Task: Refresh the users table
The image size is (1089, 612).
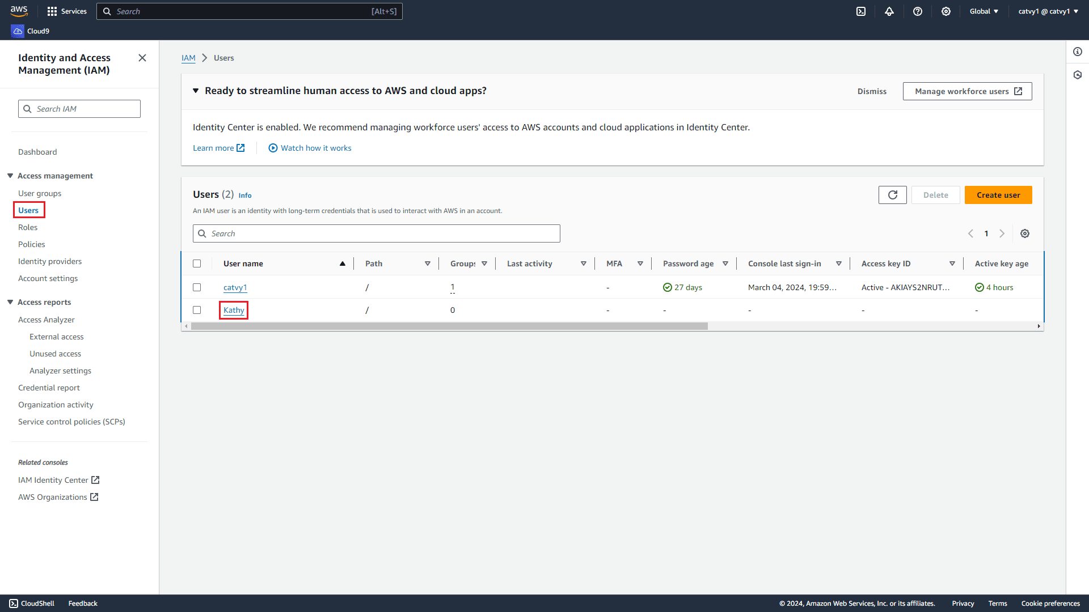Action: click(x=893, y=195)
